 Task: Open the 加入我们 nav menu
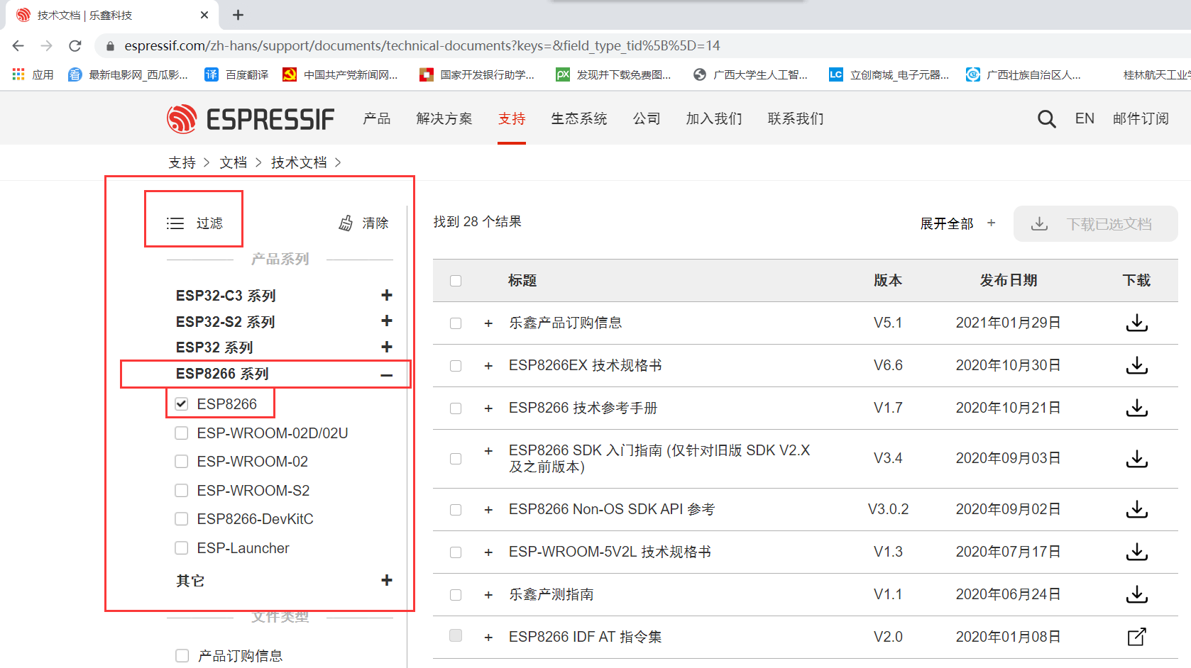coord(714,118)
